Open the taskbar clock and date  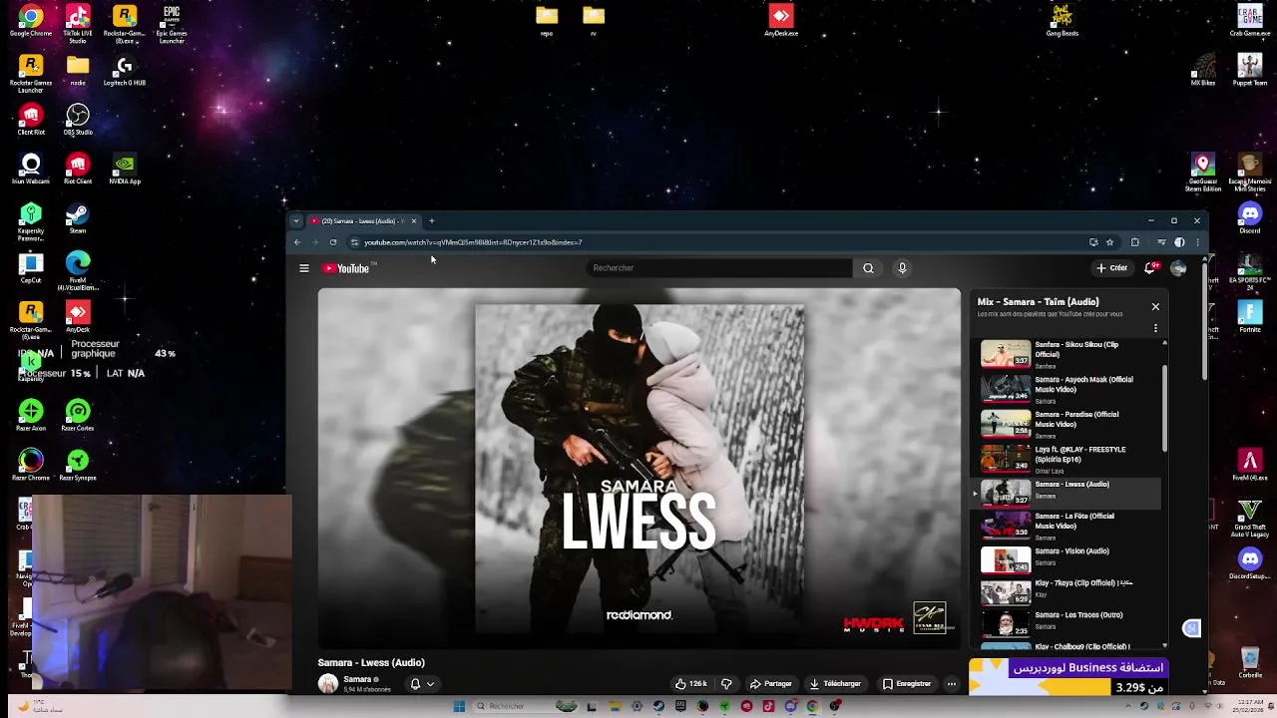[1249, 706]
